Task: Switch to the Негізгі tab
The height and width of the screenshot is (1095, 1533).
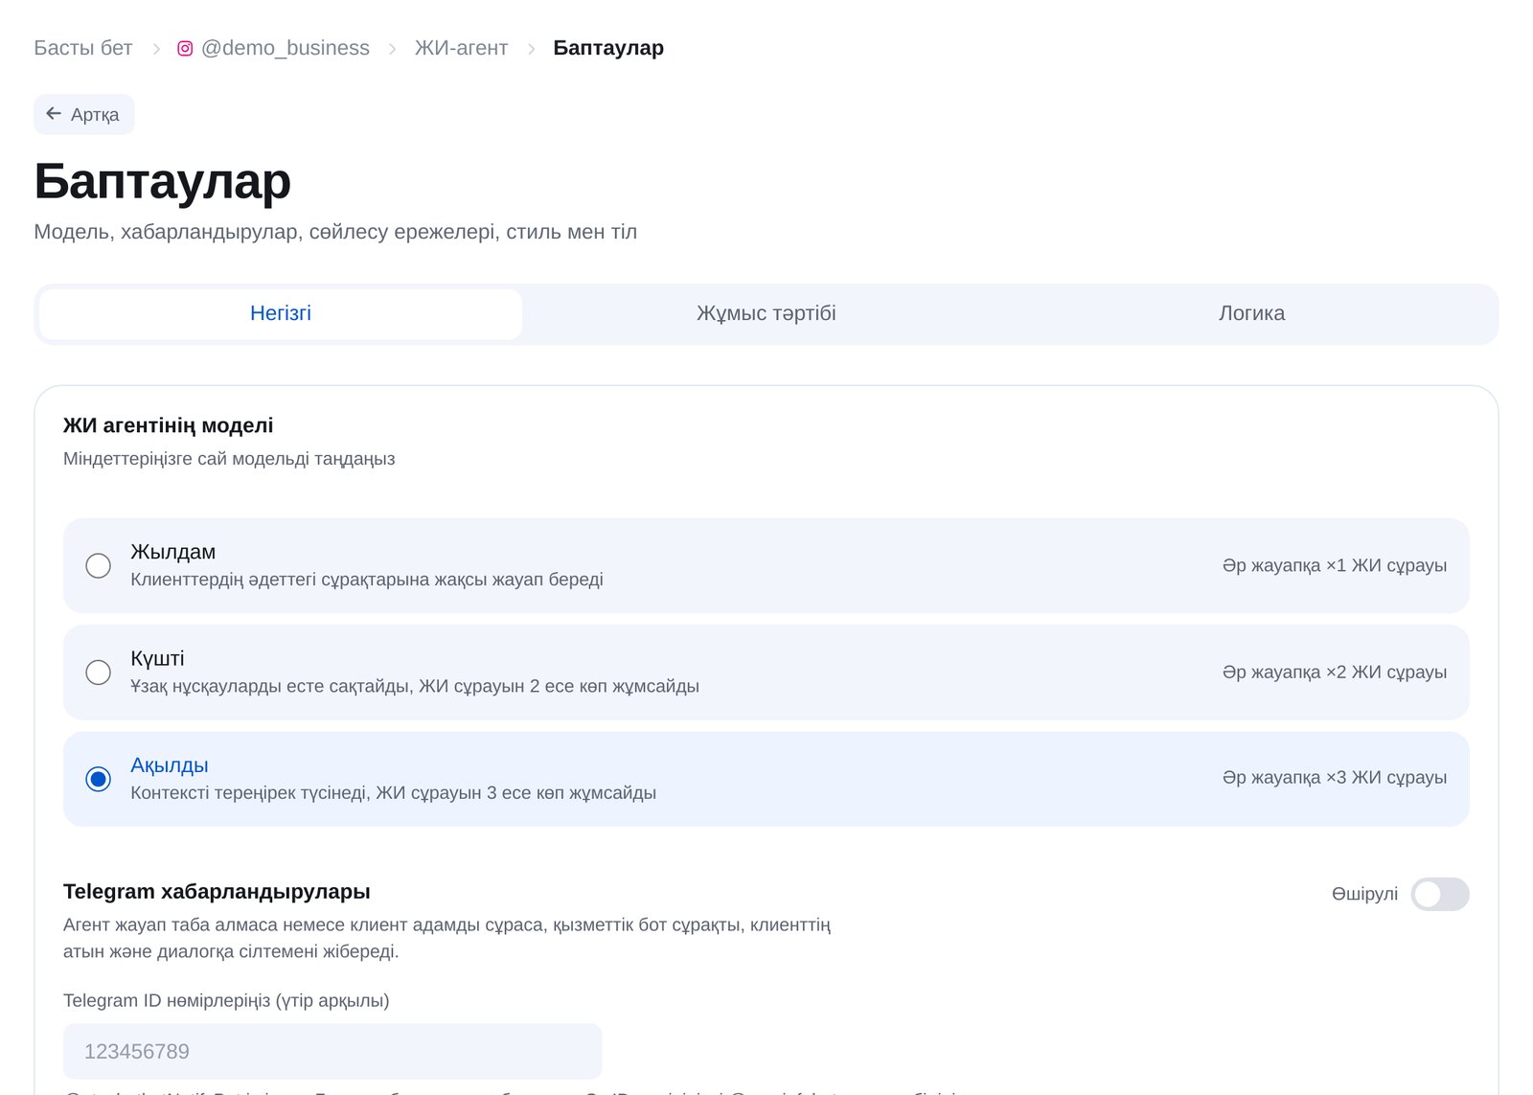Action: (x=281, y=313)
